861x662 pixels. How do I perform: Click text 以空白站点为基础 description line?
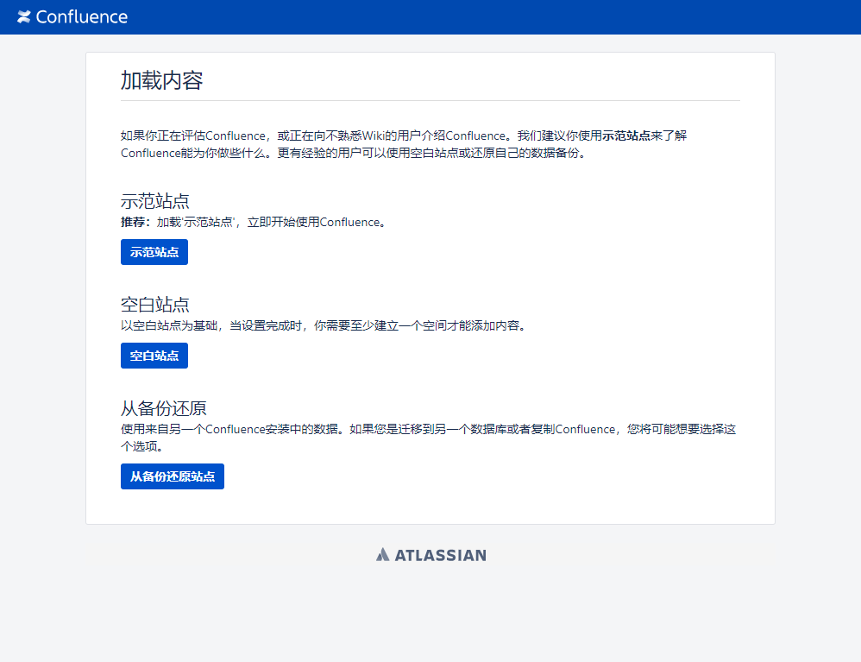pyautogui.click(x=324, y=325)
